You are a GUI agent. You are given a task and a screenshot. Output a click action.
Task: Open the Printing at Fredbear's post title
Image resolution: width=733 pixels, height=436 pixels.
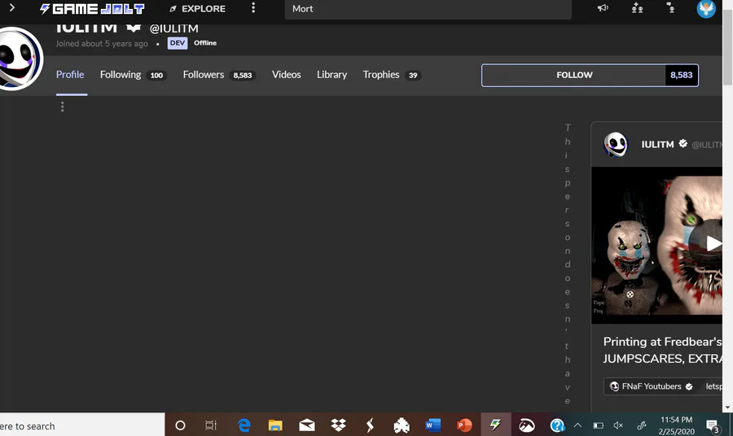[x=662, y=350]
